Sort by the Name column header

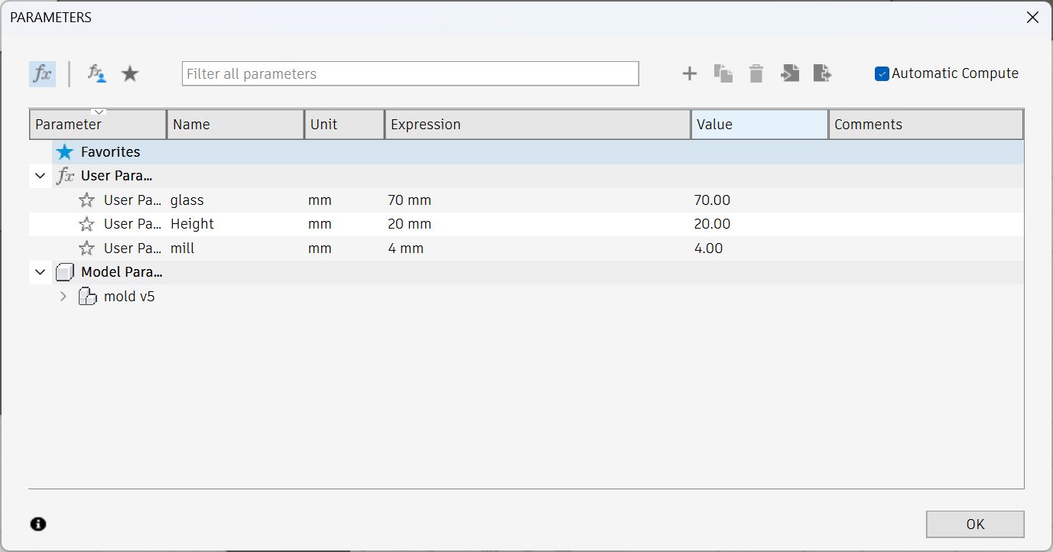(236, 125)
